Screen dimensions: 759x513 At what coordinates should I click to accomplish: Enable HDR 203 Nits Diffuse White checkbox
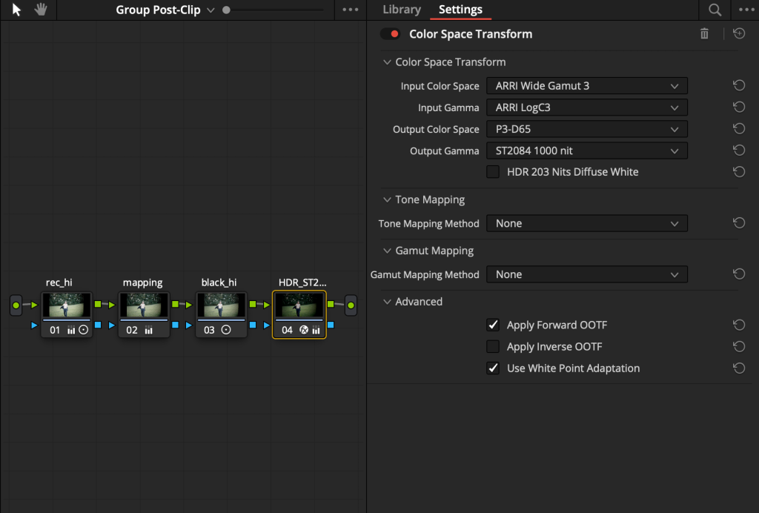493,172
